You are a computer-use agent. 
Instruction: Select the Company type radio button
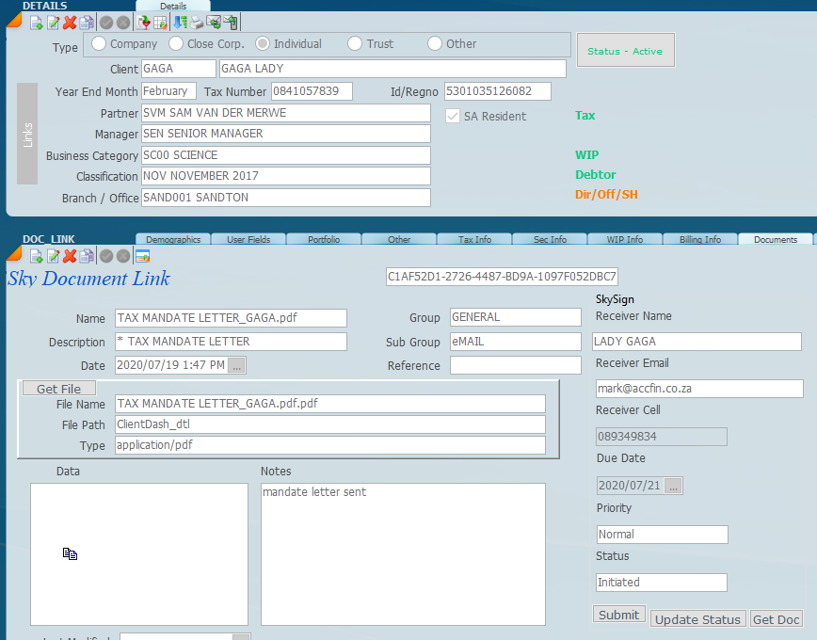tap(99, 44)
